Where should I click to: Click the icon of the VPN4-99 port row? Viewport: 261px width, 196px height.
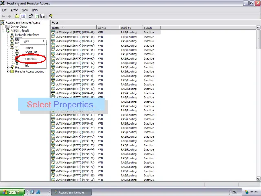[53, 32]
